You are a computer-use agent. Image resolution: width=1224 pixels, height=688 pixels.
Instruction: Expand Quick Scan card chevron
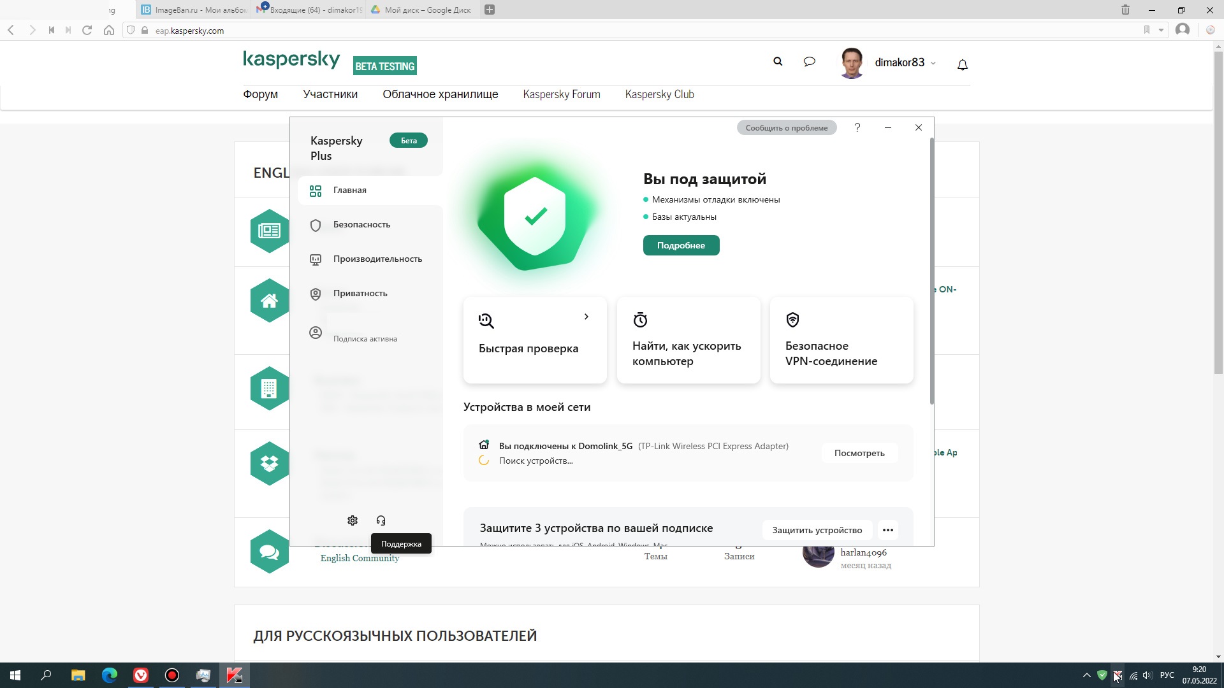[x=586, y=317]
